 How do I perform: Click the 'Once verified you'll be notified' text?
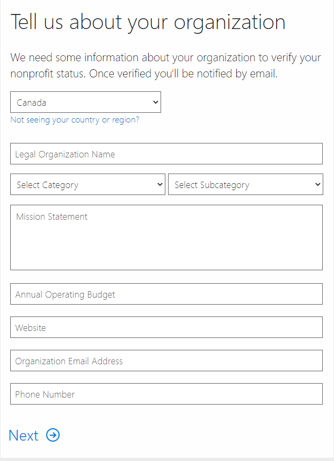coord(183,74)
